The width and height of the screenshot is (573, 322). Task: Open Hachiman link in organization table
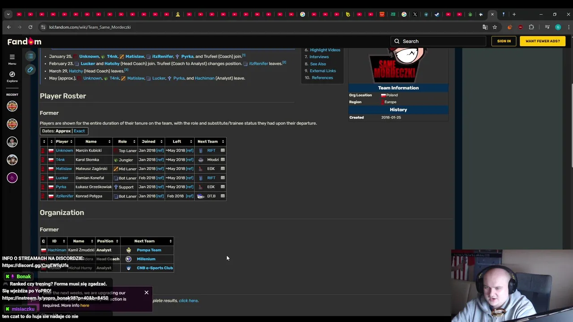57,250
